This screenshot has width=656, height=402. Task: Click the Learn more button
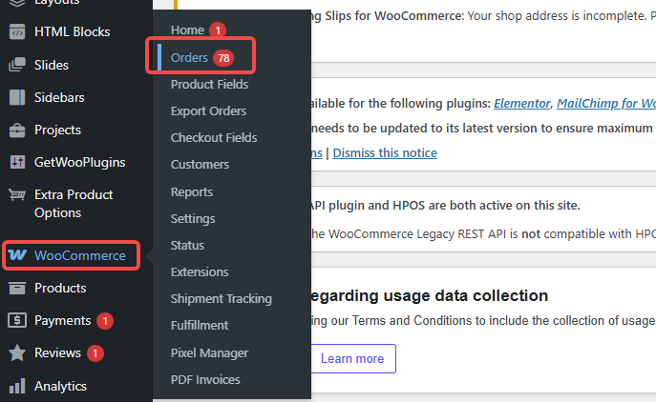tap(352, 358)
